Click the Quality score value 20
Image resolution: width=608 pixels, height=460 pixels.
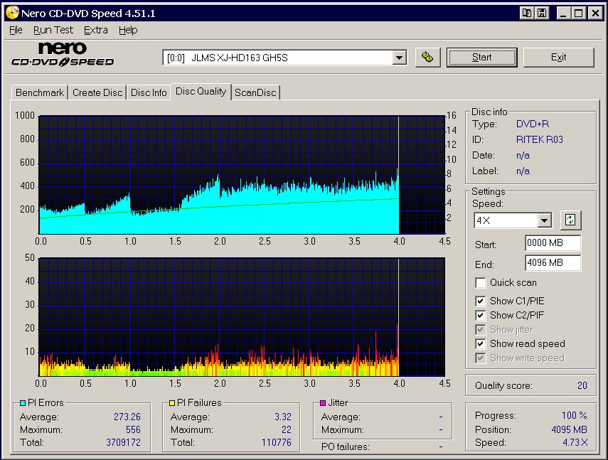point(582,385)
